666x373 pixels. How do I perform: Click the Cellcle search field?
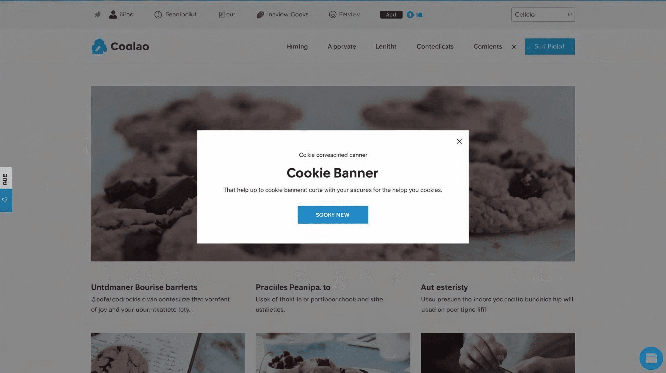tap(540, 15)
